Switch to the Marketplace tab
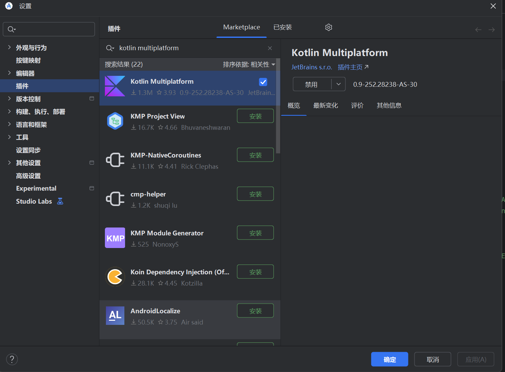505x372 pixels. click(x=242, y=27)
